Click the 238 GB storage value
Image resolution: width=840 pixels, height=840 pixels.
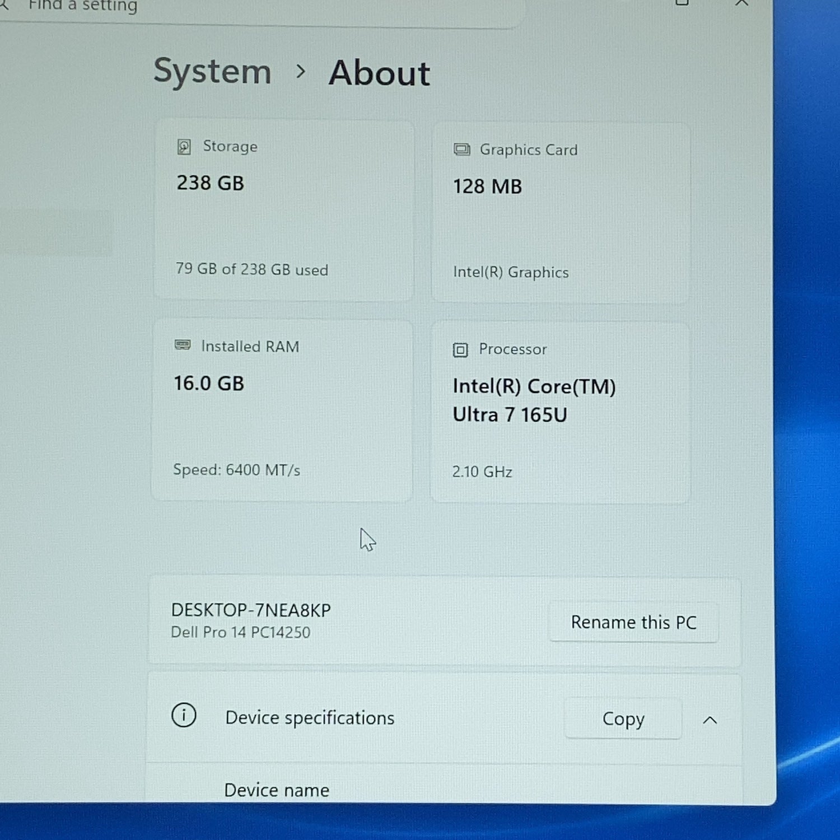[211, 183]
